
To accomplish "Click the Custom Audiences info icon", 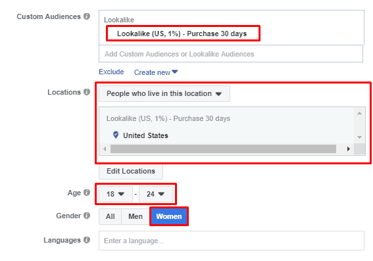I will (87, 16).
